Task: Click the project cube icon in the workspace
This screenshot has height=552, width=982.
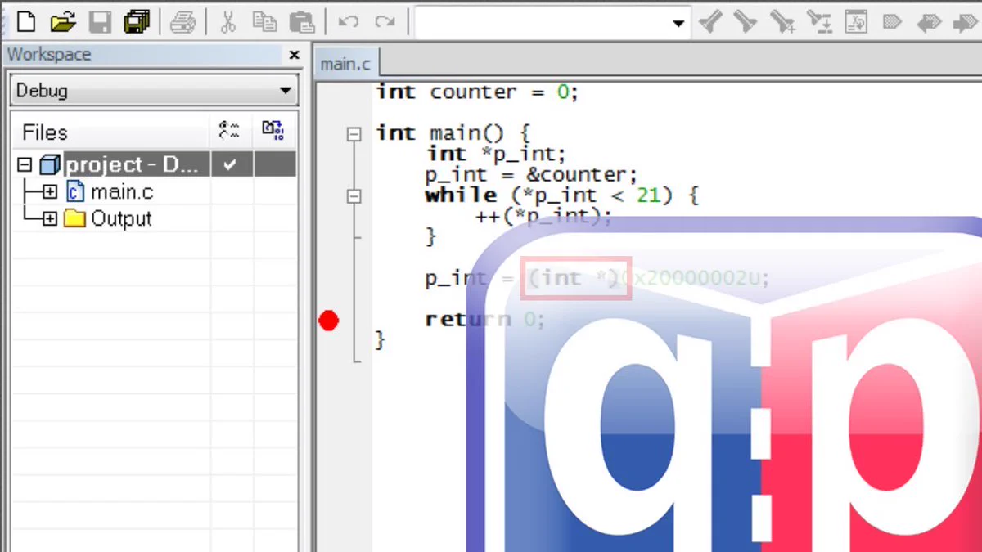Action: click(x=50, y=165)
